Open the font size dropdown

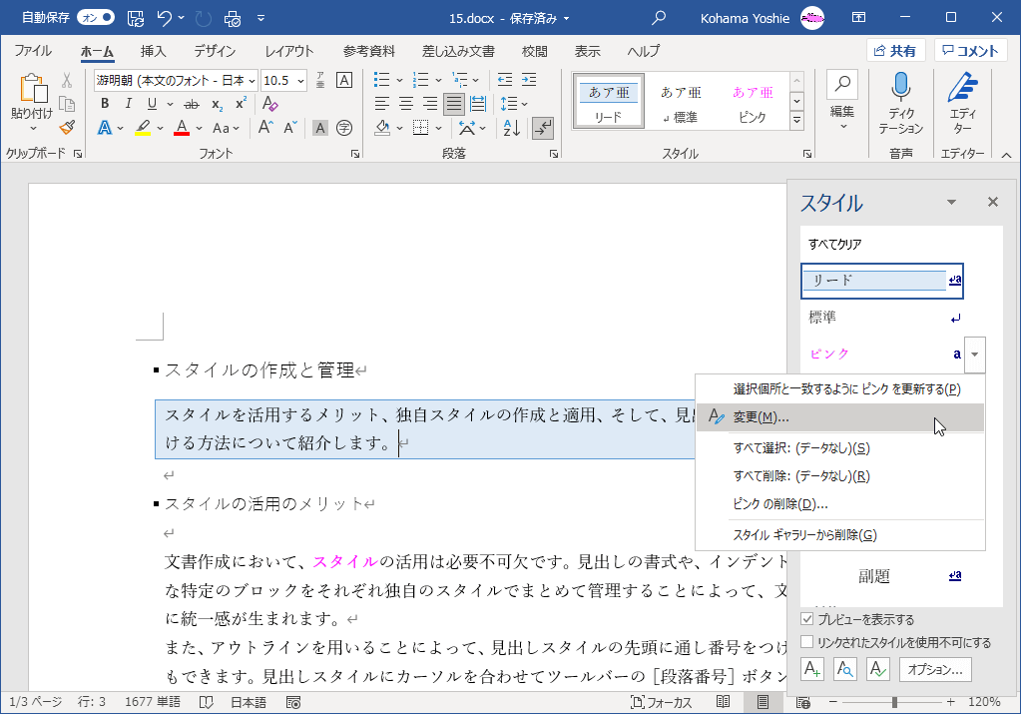301,80
